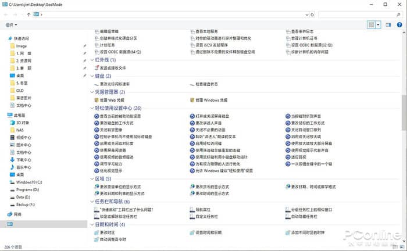This screenshot has width=407, height=251.
Task: Open 查看事件日志 item
Action: [x=302, y=31]
